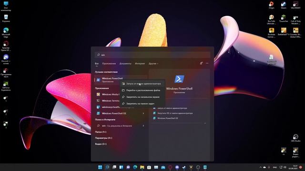
Task: Select the Windows PowerShell ISE result
Action: pos(118,113)
